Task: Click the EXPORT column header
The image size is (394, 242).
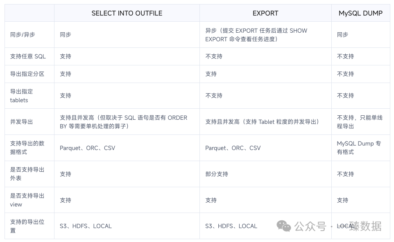Action: click(265, 13)
